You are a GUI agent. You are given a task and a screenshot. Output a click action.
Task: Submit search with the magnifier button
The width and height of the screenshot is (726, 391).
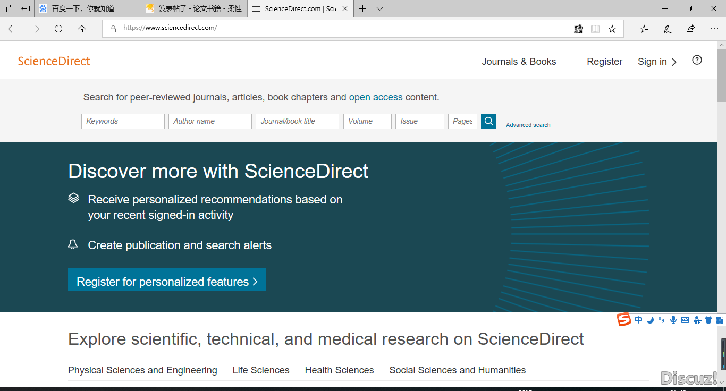point(488,121)
